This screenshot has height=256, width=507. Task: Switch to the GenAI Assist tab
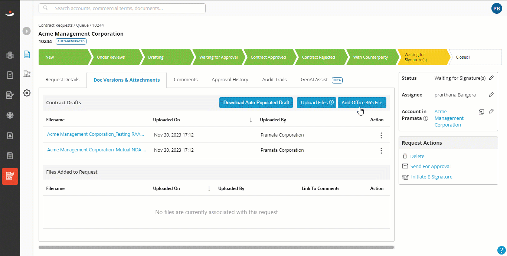pyautogui.click(x=321, y=80)
